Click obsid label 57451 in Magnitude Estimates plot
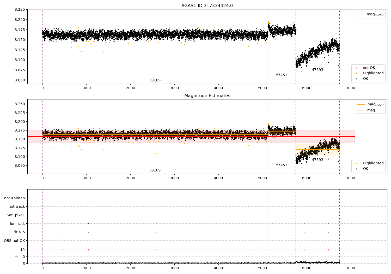The image size is (391, 274). point(282,165)
